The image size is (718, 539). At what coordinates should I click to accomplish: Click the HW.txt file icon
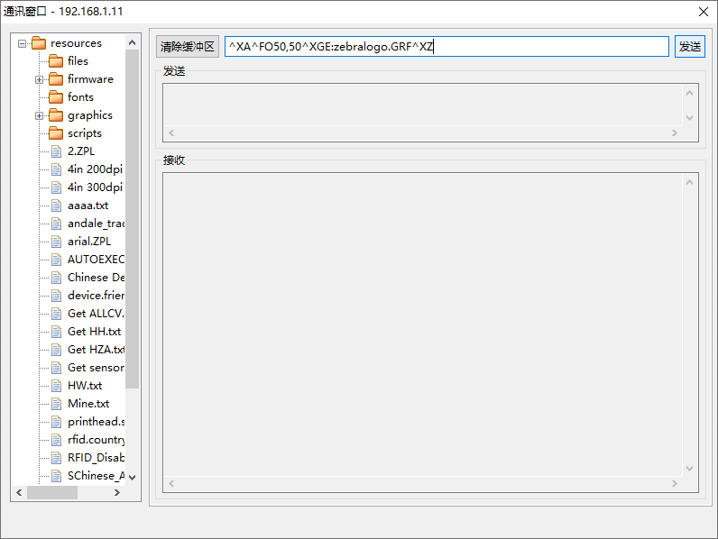click(56, 386)
